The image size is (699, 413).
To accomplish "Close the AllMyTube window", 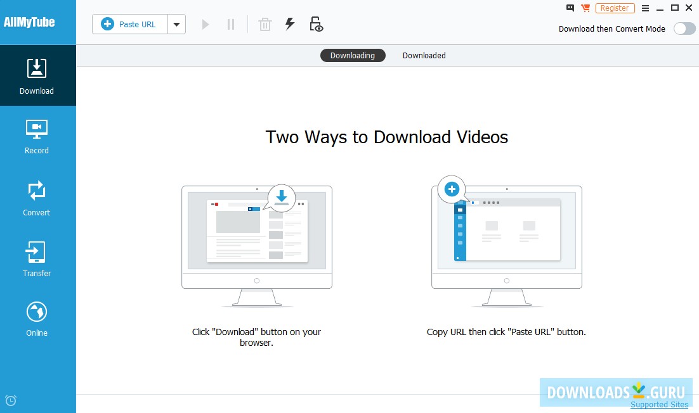I will 689,8.
